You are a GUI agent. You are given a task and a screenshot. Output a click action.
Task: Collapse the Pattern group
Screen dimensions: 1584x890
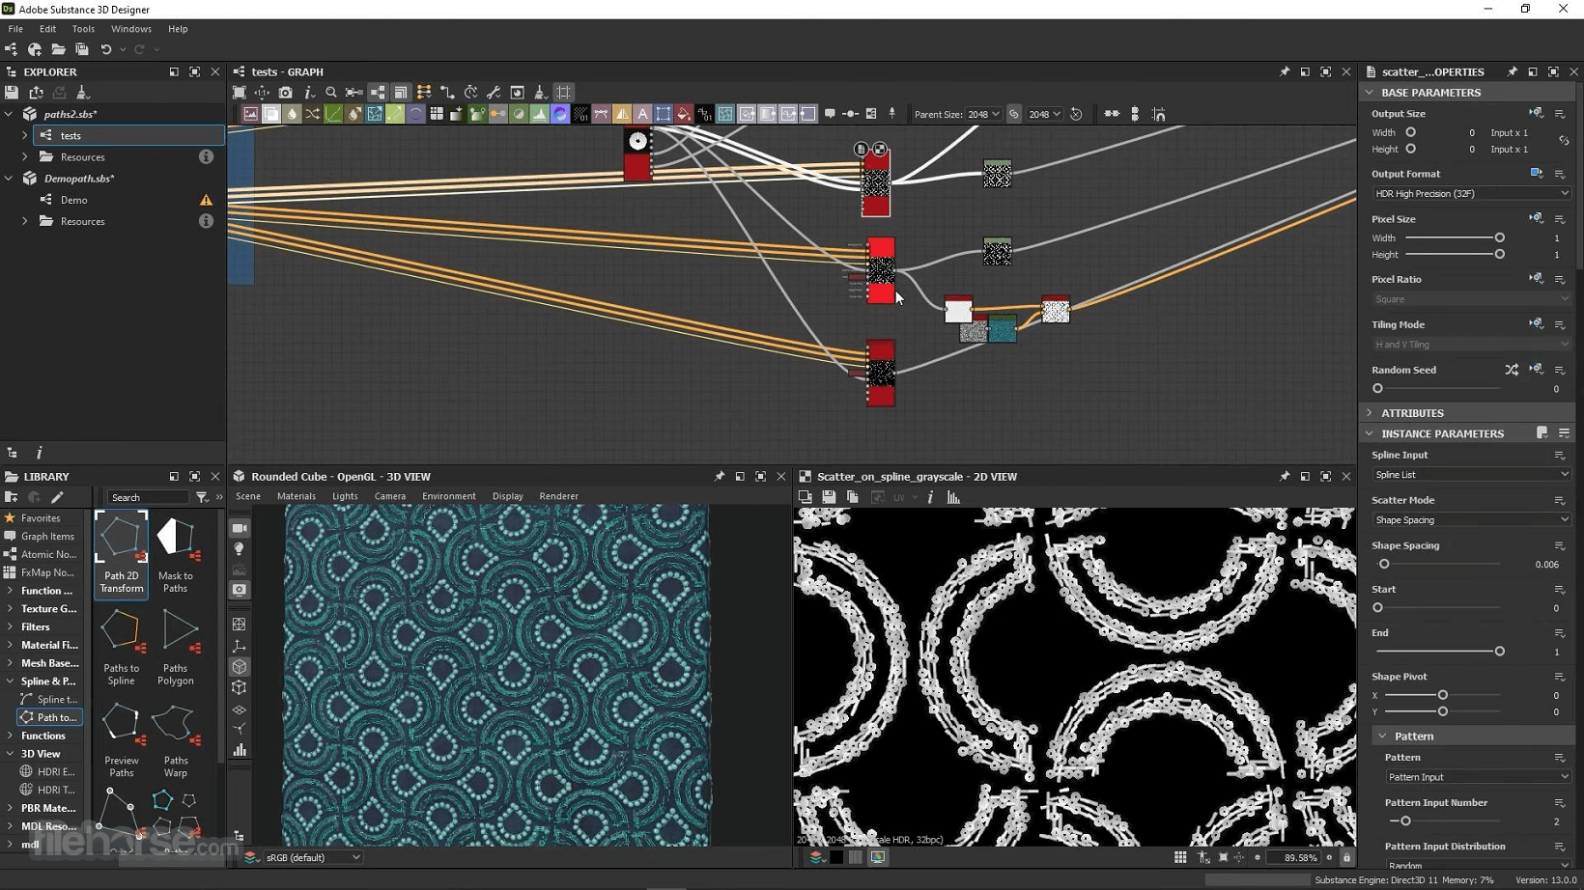pos(1382,736)
